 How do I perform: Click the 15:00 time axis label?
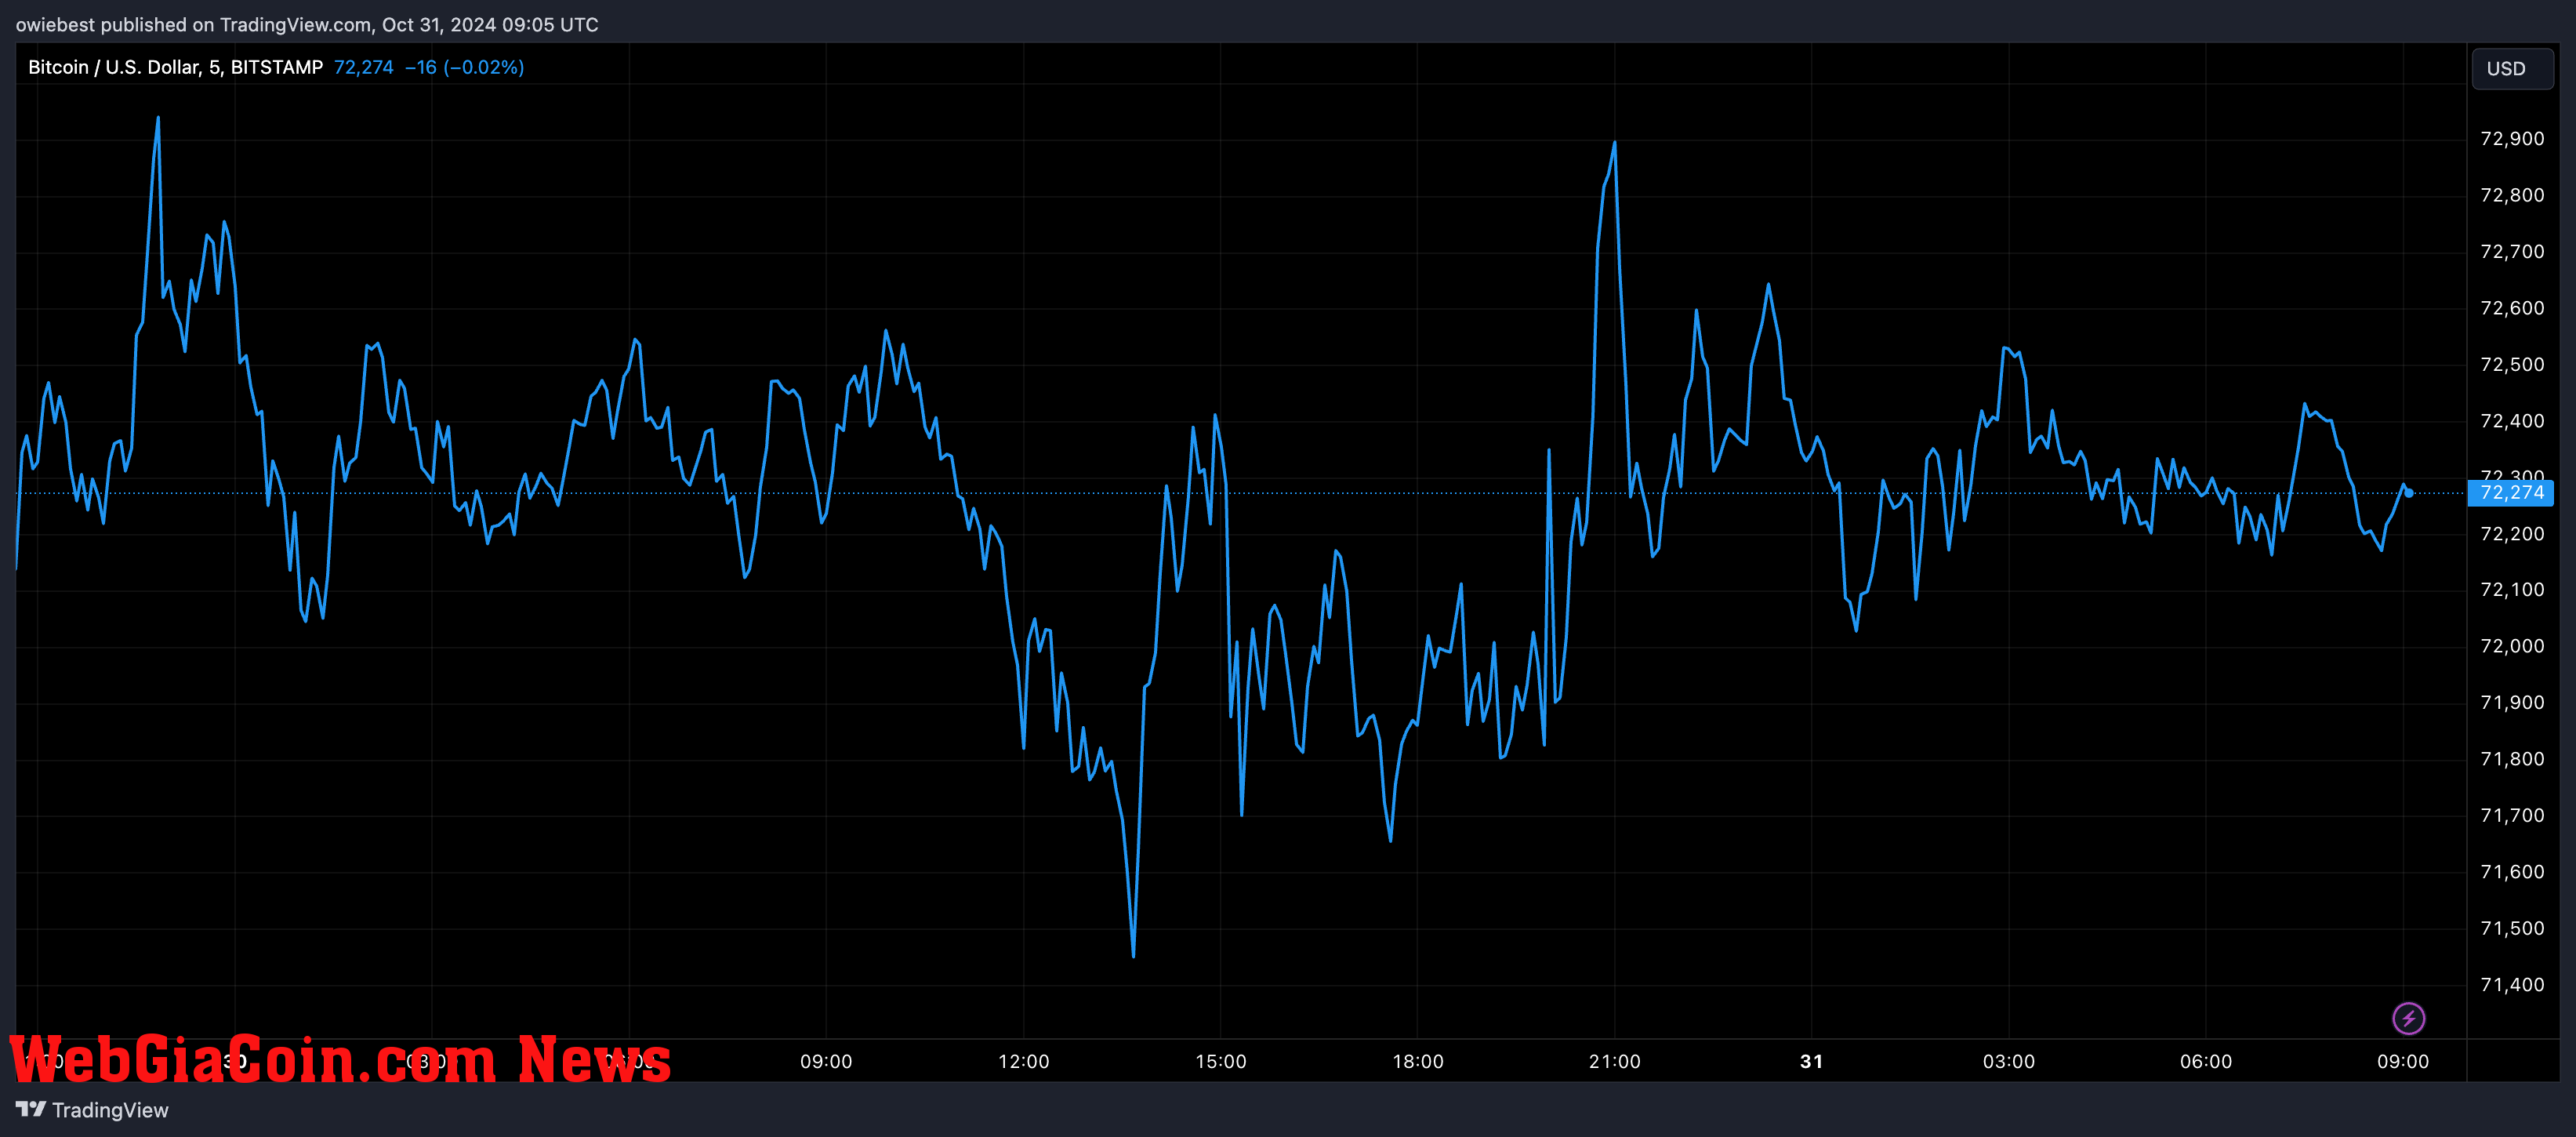click(1220, 1062)
